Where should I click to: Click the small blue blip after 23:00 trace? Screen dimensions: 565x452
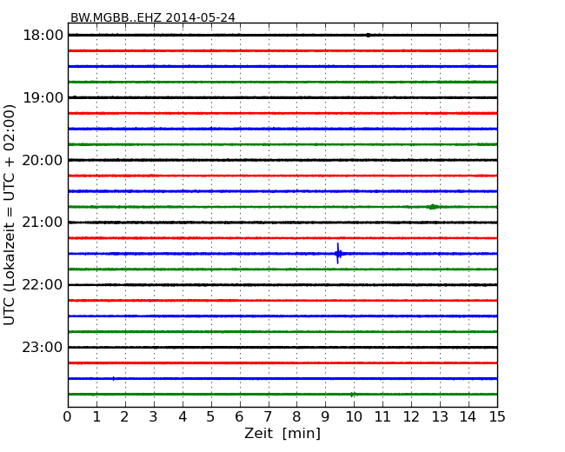click(x=114, y=378)
